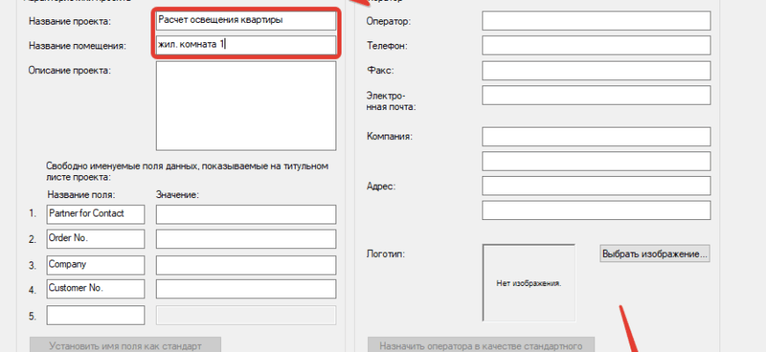Click the empty fifth field name box
Screen dimensions: 766x352
(x=95, y=315)
